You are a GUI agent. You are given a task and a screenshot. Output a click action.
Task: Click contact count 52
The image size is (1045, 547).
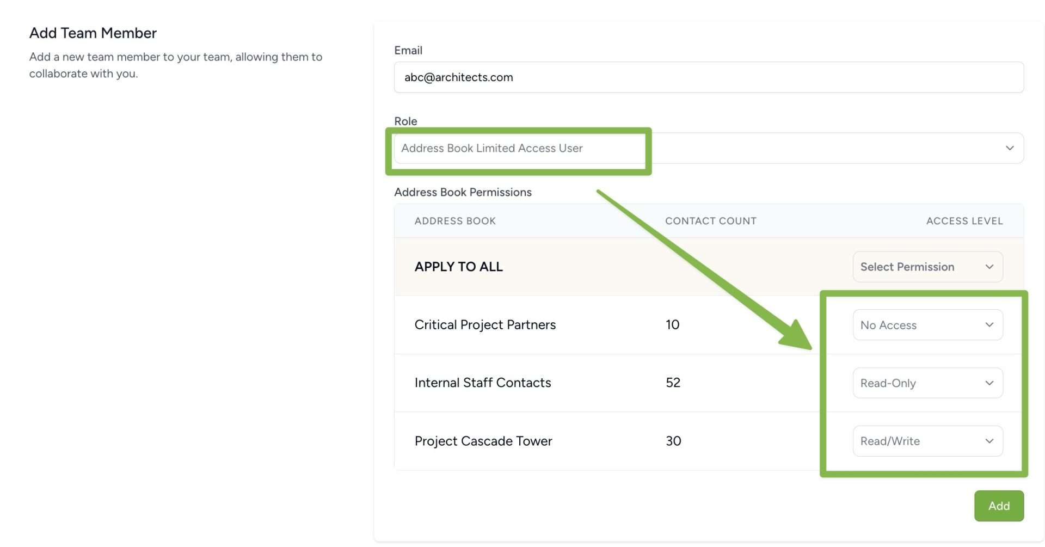[673, 383]
